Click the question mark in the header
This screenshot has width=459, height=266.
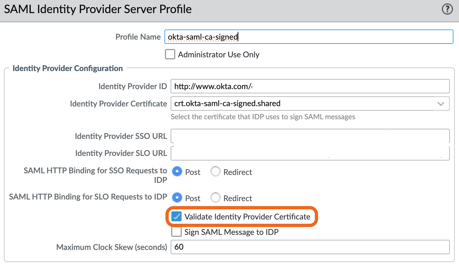point(447,9)
